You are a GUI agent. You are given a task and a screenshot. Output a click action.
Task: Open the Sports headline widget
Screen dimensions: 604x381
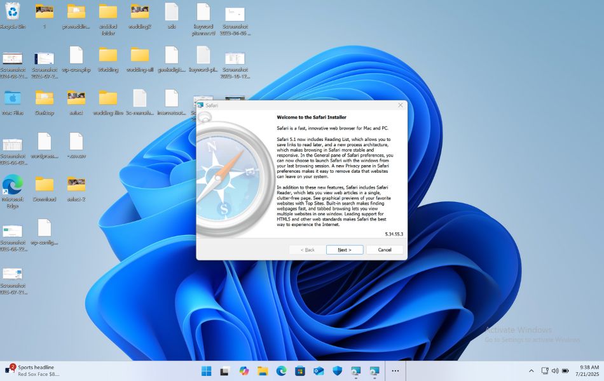[29, 370]
